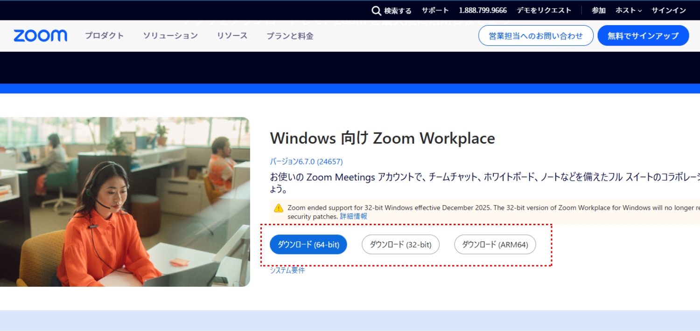Screen dimensions: 700x331
Task: Click the 詳細情報 link in the warning banner
Action: [x=353, y=216]
